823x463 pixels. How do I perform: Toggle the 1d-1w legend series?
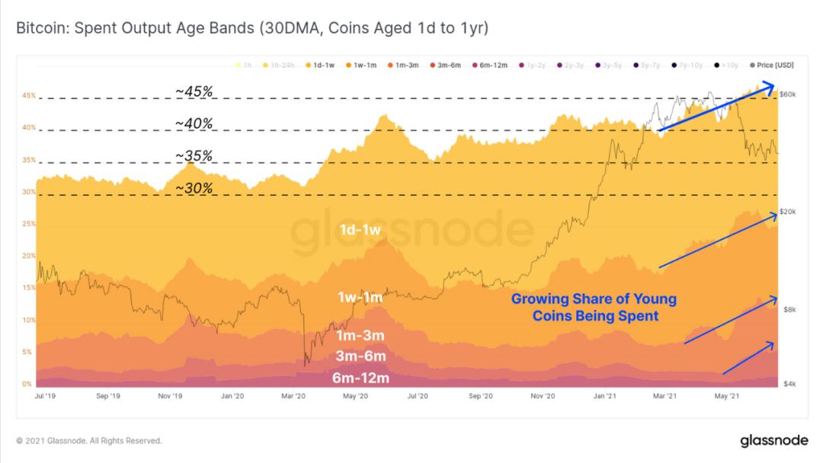[319, 65]
